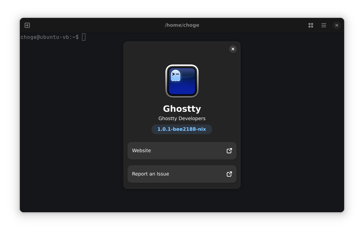The image size is (364, 234).
Task: Open a new terminal tab with the plus icon
Action: coord(27,25)
